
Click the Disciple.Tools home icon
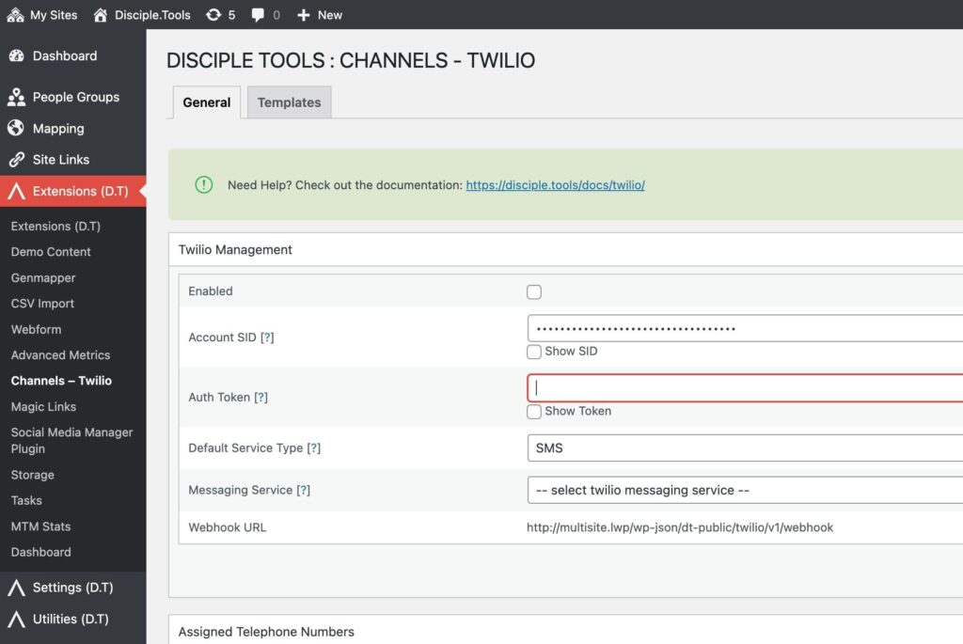tap(101, 15)
